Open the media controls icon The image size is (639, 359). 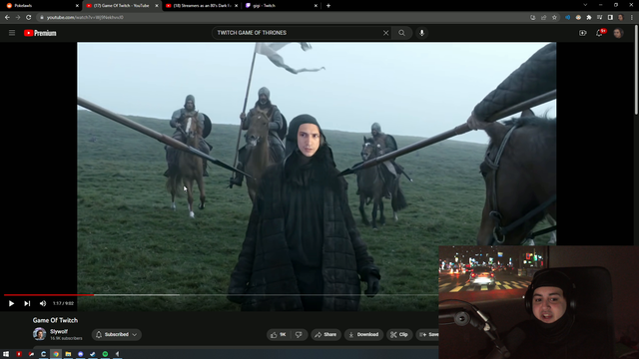(x=599, y=18)
